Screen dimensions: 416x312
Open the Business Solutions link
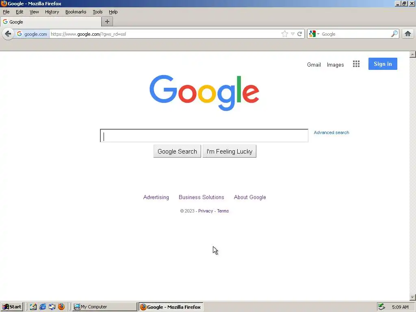coord(201,197)
